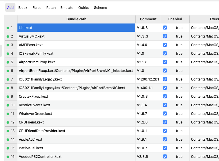Uncheck Enabled for RestrictEvents.kext
The height and width of the screenshot is (161, 219).
coord(165,105)
